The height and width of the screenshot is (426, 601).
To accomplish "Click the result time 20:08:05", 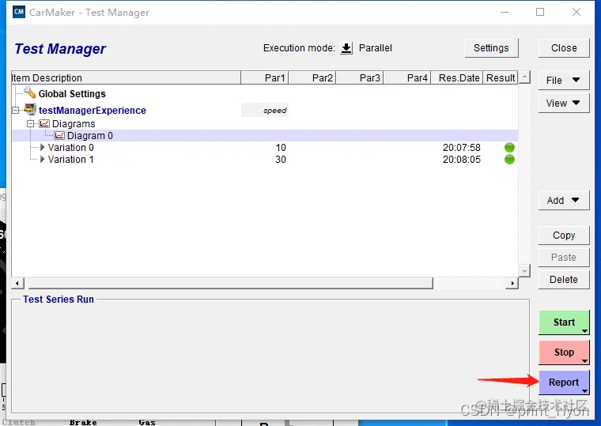I will (462, 160).
